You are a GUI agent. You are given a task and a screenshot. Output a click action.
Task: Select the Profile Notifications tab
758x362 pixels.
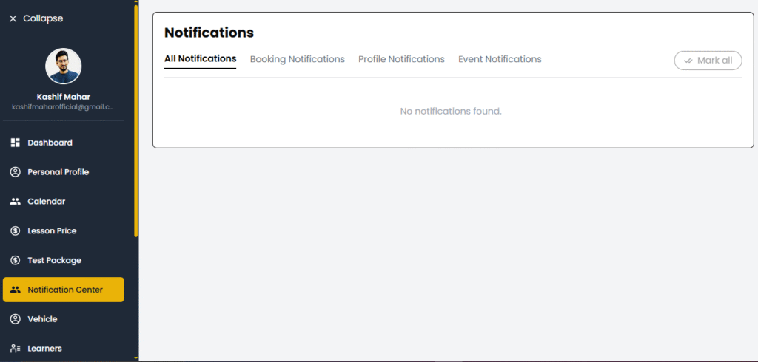point(401,59)
